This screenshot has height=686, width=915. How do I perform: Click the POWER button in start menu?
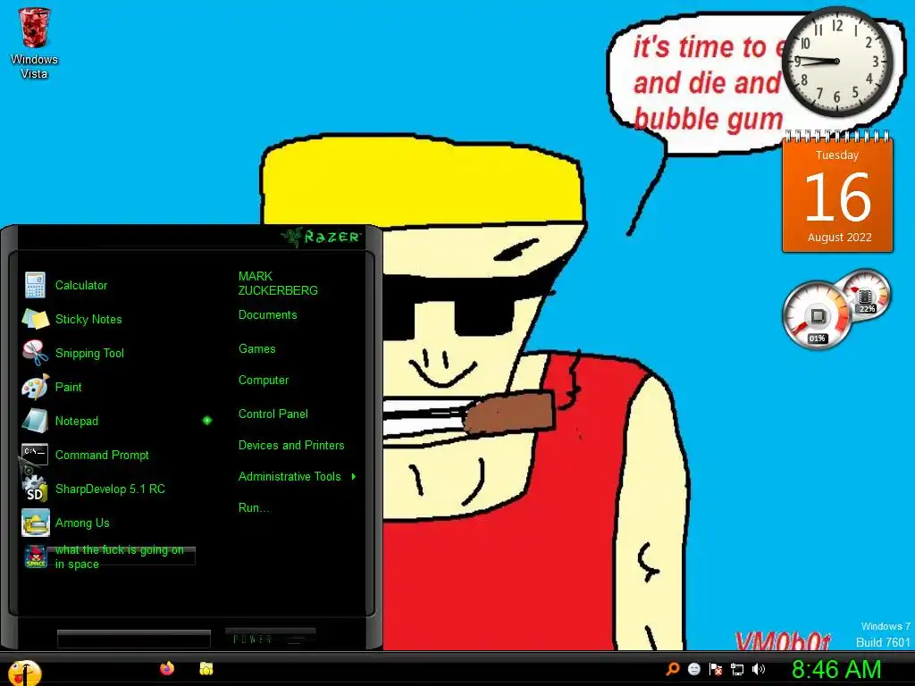tap(270, 639)
